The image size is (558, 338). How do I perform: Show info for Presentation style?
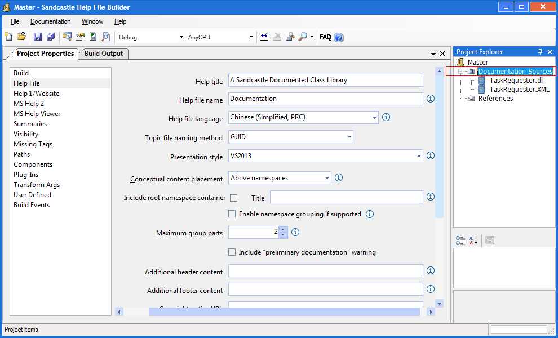tap(431, 155)
